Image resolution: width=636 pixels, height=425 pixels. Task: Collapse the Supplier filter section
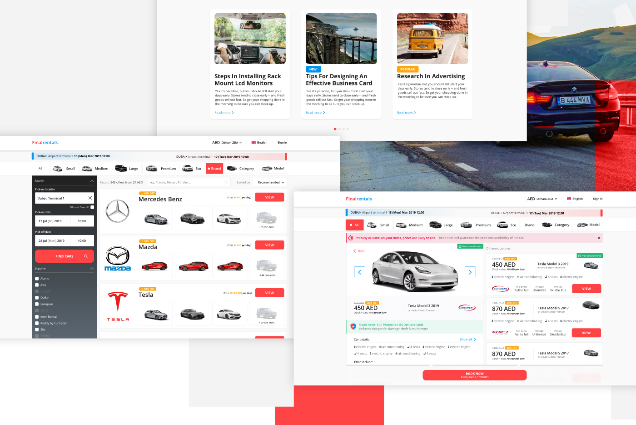92,269
